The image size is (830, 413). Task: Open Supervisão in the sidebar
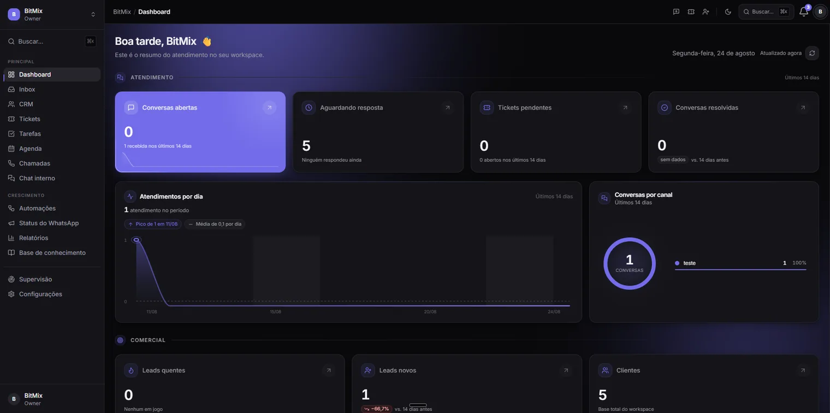(x=52, y=279)
